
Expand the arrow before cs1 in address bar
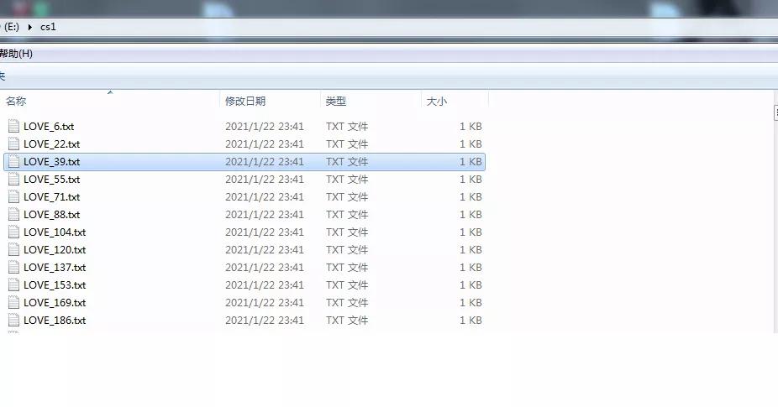[x=29, y=27]
